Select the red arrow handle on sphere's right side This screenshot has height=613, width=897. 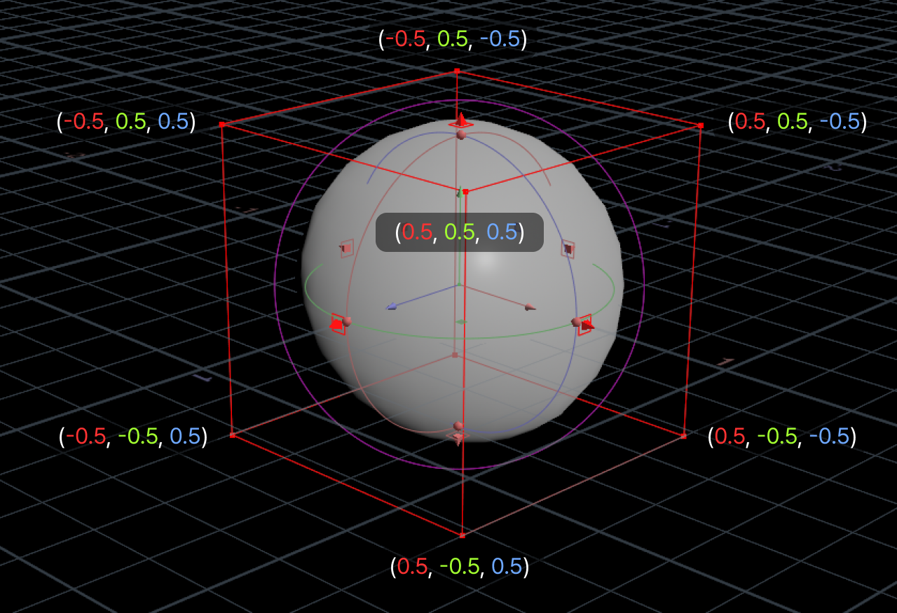(x=585, y=325)
